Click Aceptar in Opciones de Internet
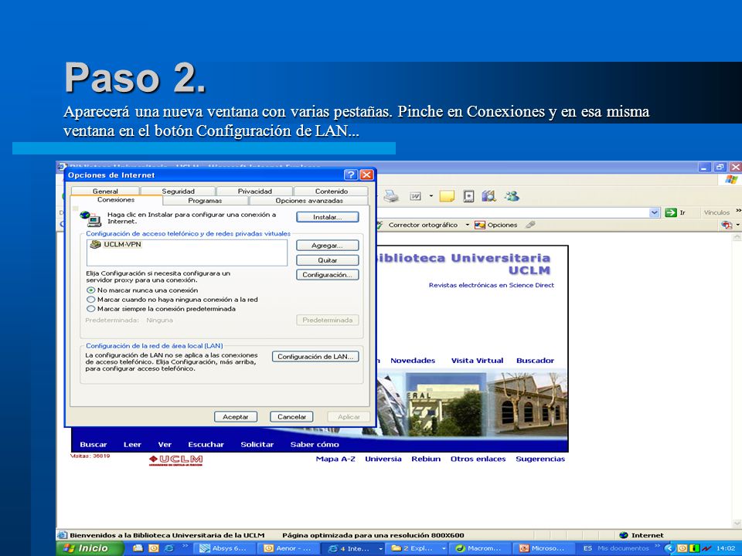The width and height of the screenshot is (742, 556). click(236, 416)
